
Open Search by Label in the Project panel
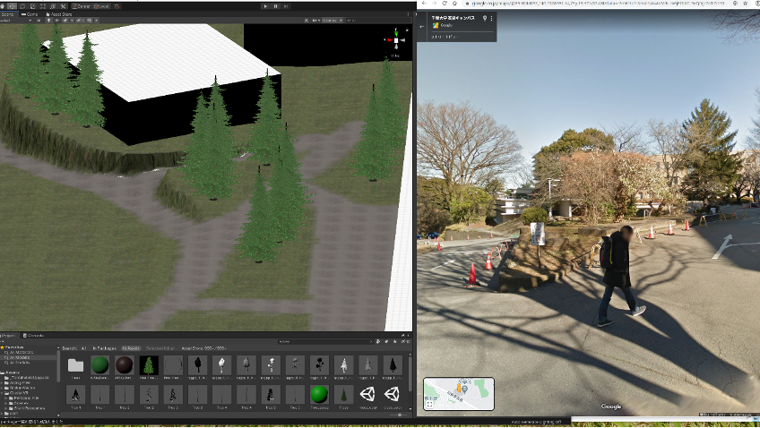pos(386,341)
